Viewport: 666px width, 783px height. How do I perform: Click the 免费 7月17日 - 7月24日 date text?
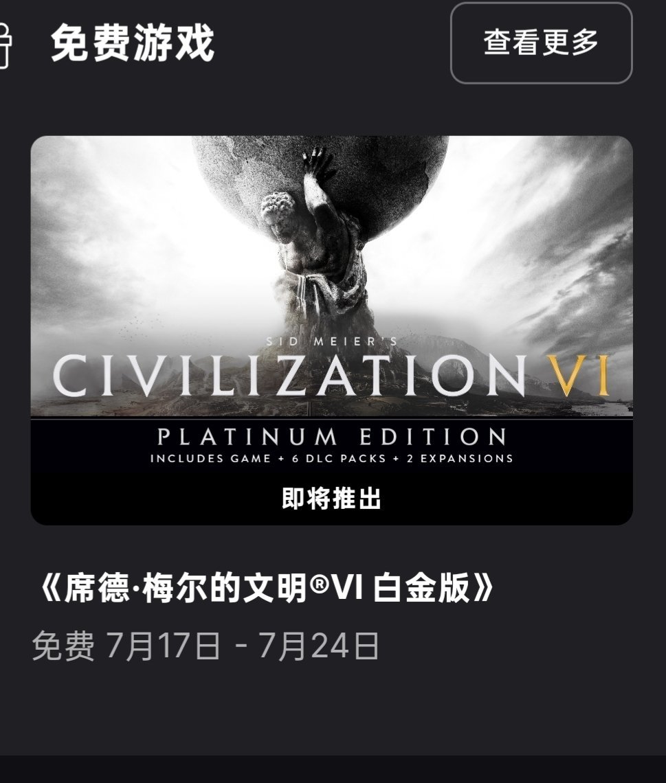[x=206, y=646]
